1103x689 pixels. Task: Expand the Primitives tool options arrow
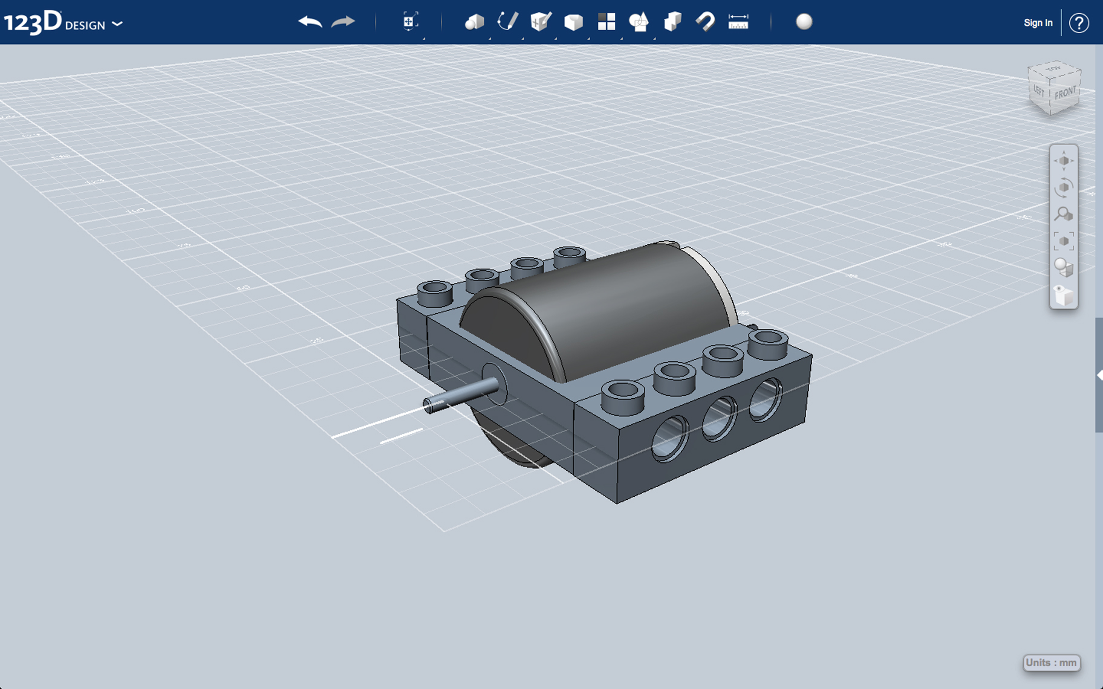[x=490, y=39]
